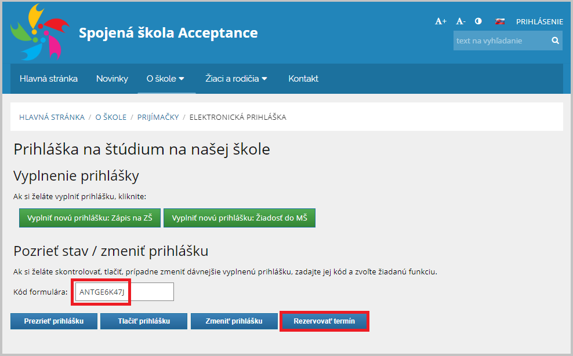Switch language using Slovak flag icon

point(499,21)
